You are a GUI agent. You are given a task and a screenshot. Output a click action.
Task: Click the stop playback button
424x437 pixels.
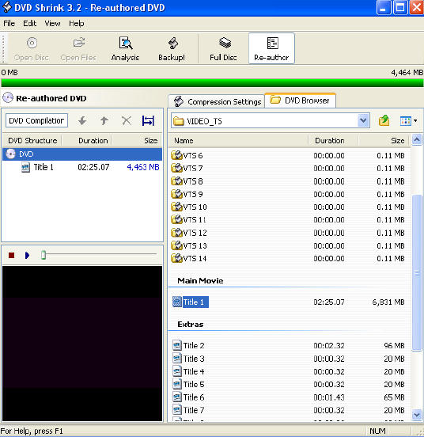click(x=11, y=255)
